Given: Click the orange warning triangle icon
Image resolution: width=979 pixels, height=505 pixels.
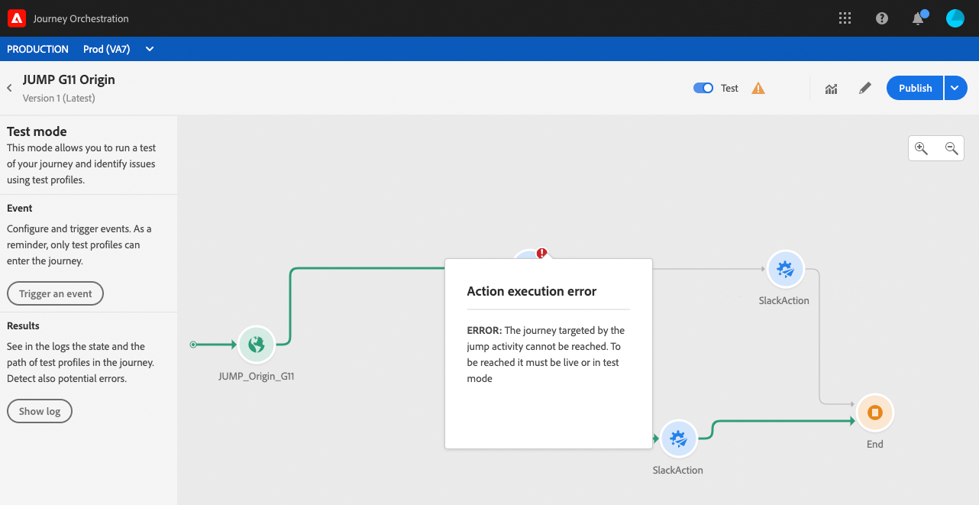Looking at the screenshot, I should click(x=758, y=88).
